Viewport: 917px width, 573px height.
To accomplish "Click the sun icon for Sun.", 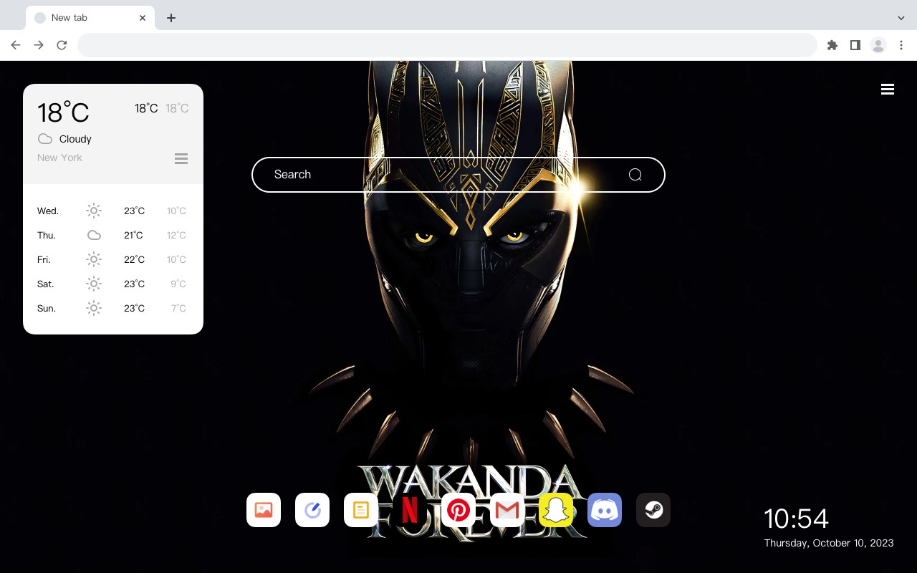I will 94,308.
